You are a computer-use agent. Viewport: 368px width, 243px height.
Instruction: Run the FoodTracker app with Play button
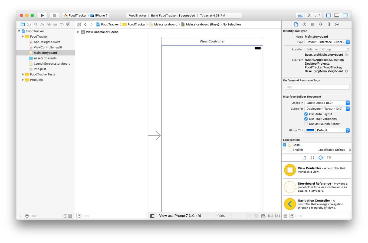tap(42, 15)
